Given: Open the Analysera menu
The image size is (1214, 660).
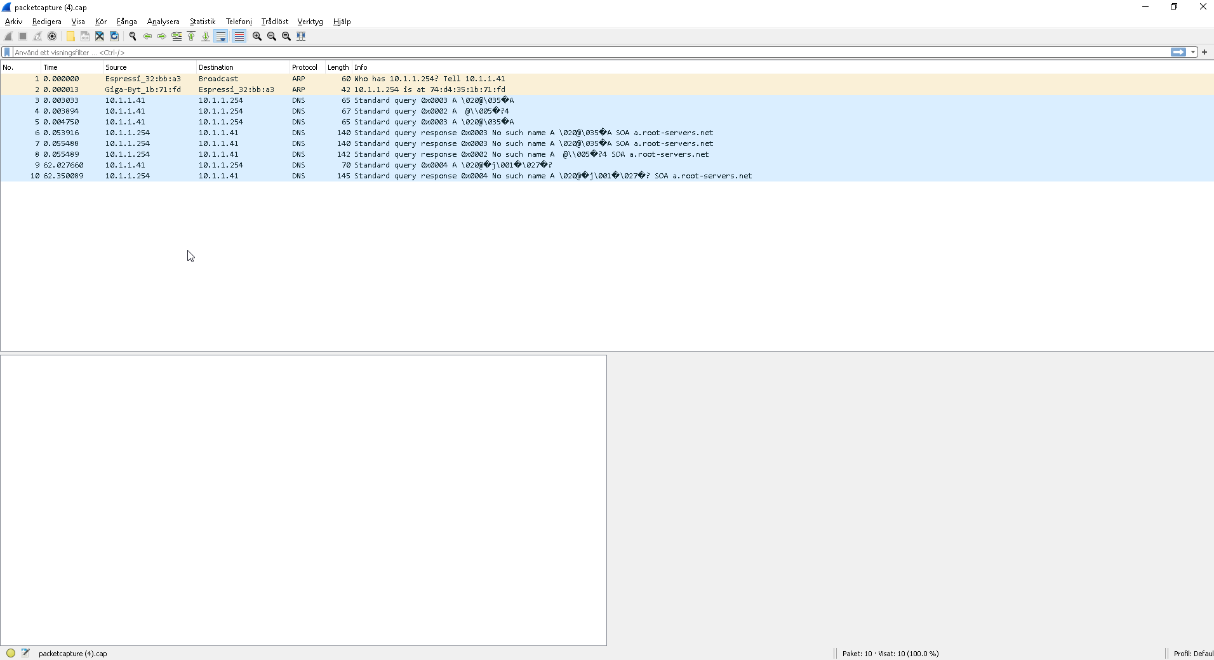Looking at the screenshot, I should (163, 21).
